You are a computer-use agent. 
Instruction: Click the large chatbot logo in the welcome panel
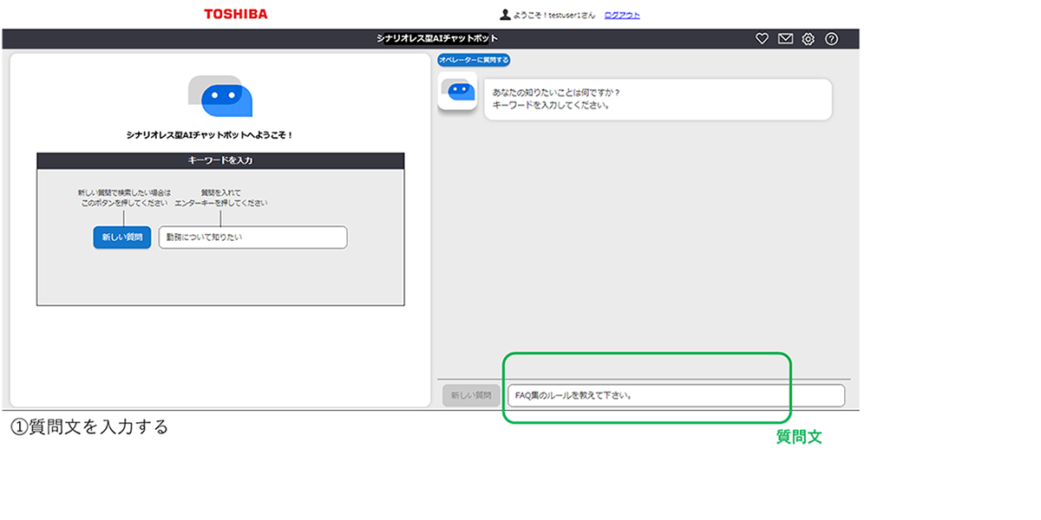click(220, 96)
